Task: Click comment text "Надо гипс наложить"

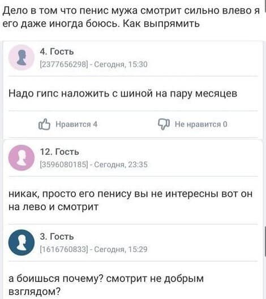Action: [123, 94]
